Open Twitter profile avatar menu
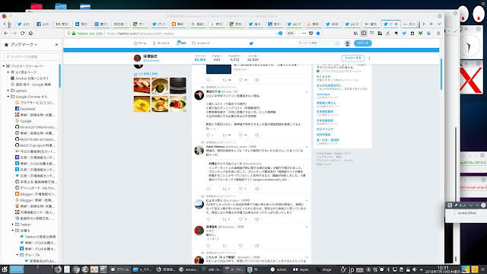Viewport: 487px width, 274px height. 348,43
